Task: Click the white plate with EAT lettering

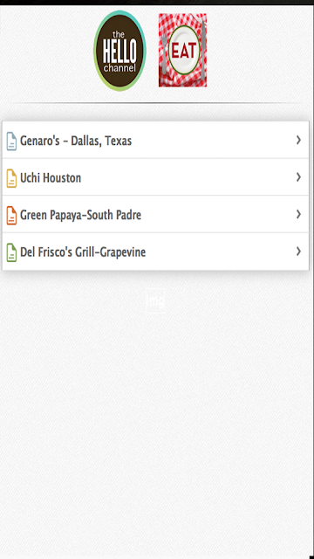Action: 184,51
